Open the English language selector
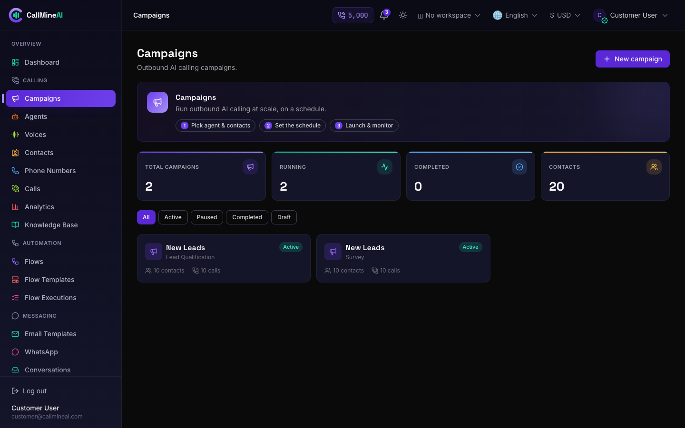This screenshot has height=428, width=685. coord(515,15)
